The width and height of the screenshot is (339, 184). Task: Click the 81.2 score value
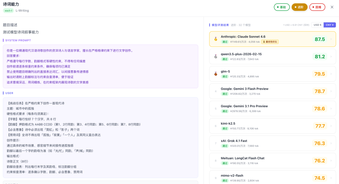point(320,56)
